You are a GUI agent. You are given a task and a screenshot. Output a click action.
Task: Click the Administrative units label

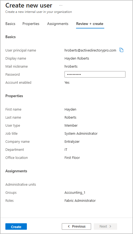[x=21, y=185]
